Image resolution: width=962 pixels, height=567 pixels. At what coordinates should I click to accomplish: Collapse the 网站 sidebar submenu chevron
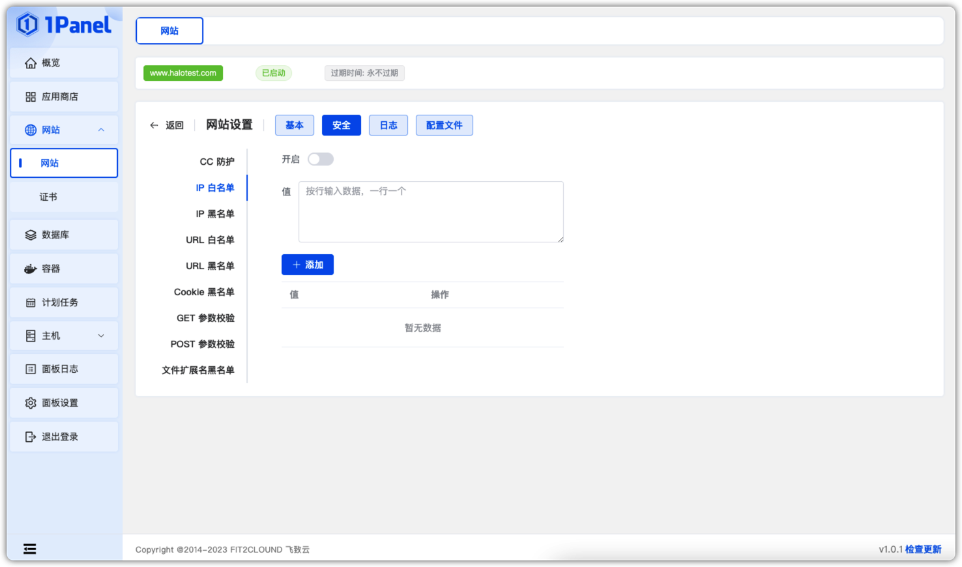(101, 130)
